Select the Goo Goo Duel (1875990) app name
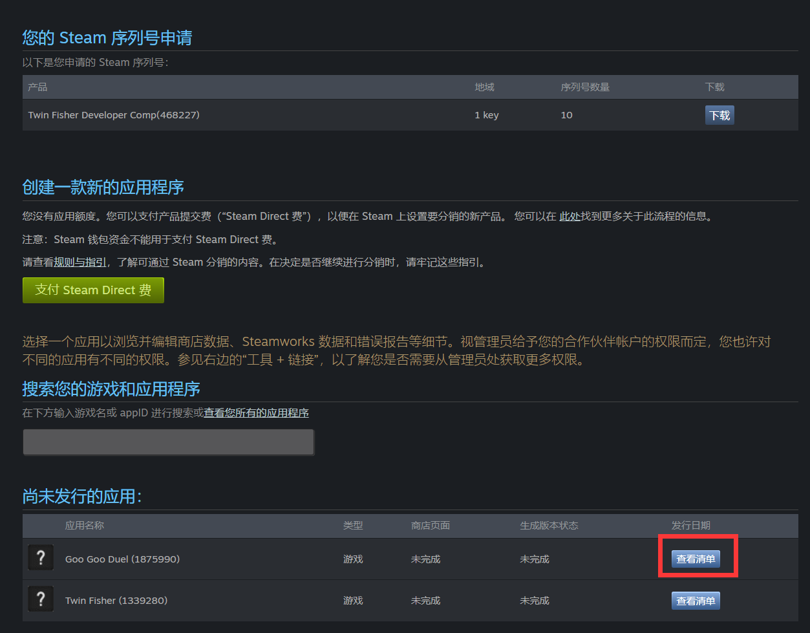The image size is (810, 633). (x=122, y=559)
